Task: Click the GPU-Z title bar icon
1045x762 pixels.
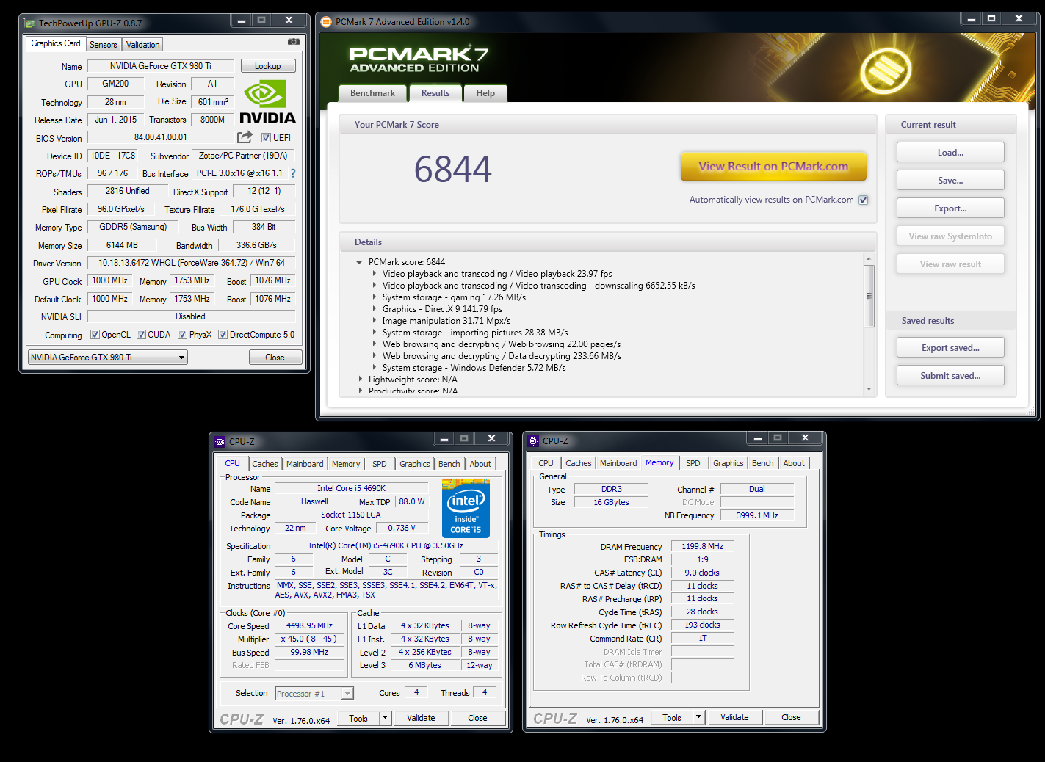Action: click(x=29, y=23)
